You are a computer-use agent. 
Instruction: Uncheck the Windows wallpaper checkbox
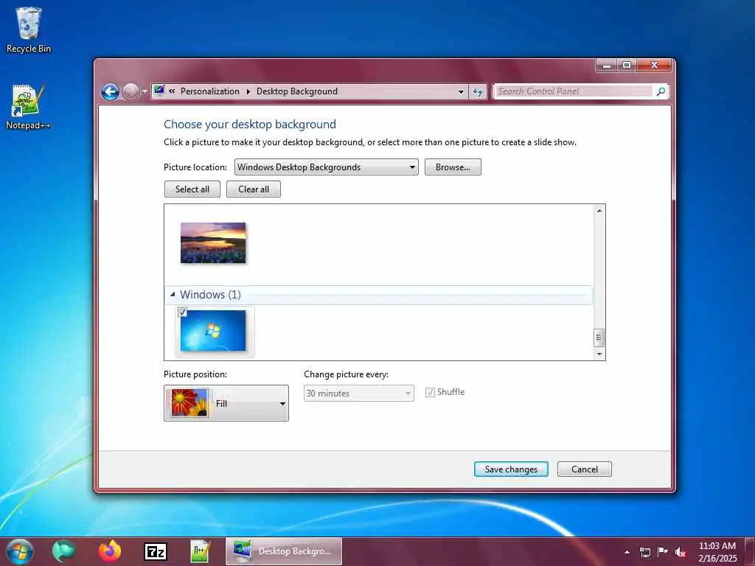183,312
